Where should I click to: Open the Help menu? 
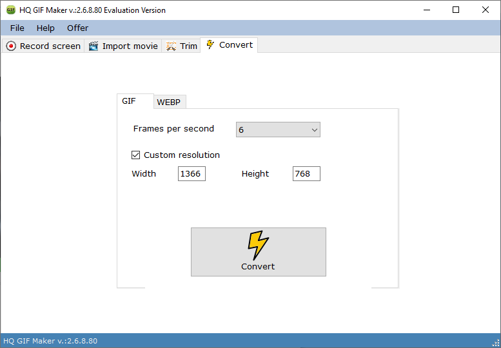(x=45, y=28)
